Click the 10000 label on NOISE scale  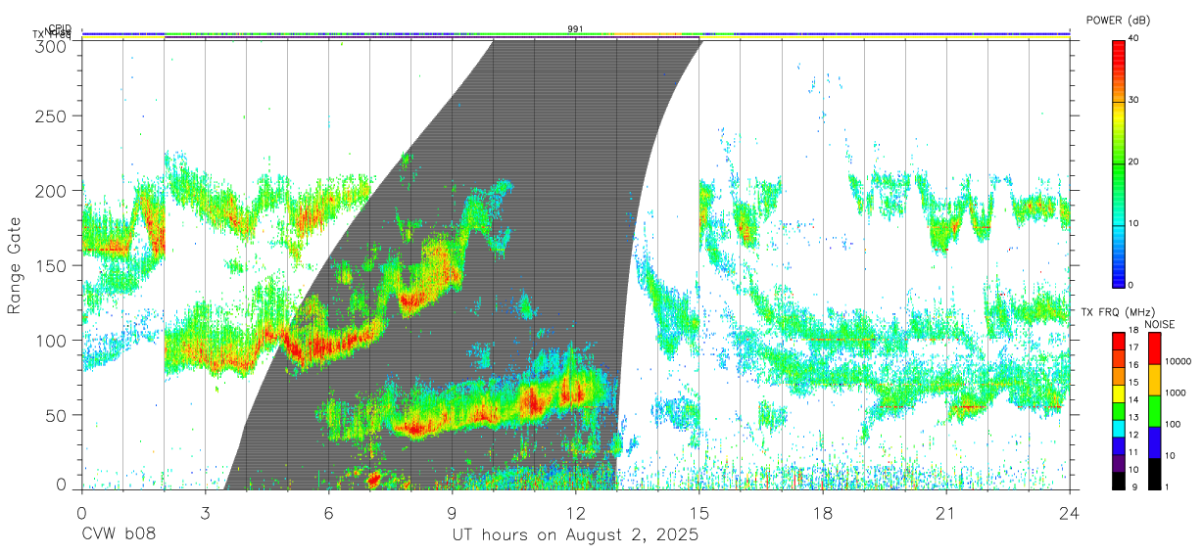[1177, 361]
